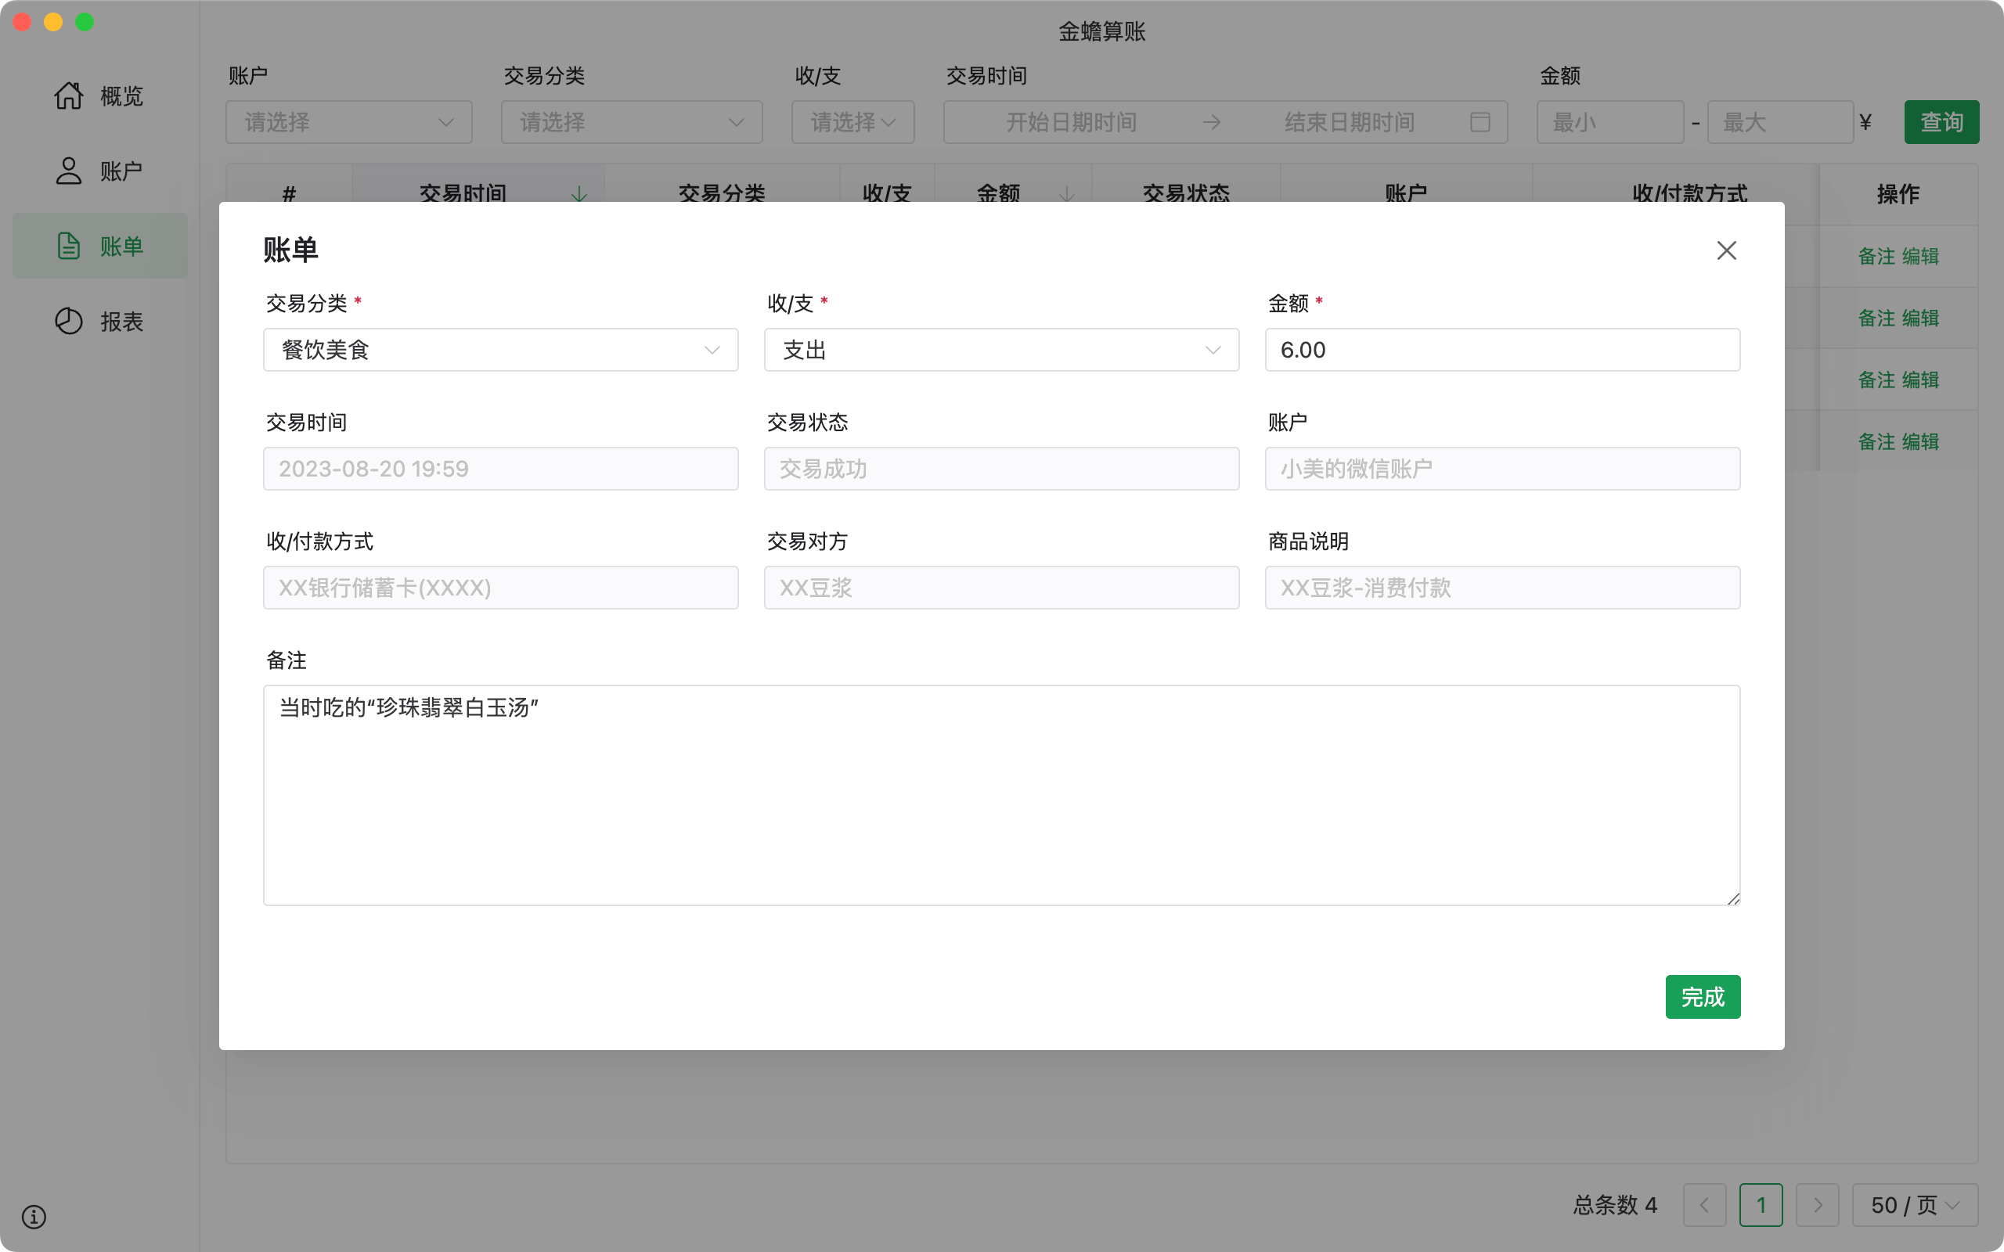Image resolution: width=2004 pixels, height=1252 pixels.
Task: Click the previous page arrow in pagination
Action: point(1704,1205)
